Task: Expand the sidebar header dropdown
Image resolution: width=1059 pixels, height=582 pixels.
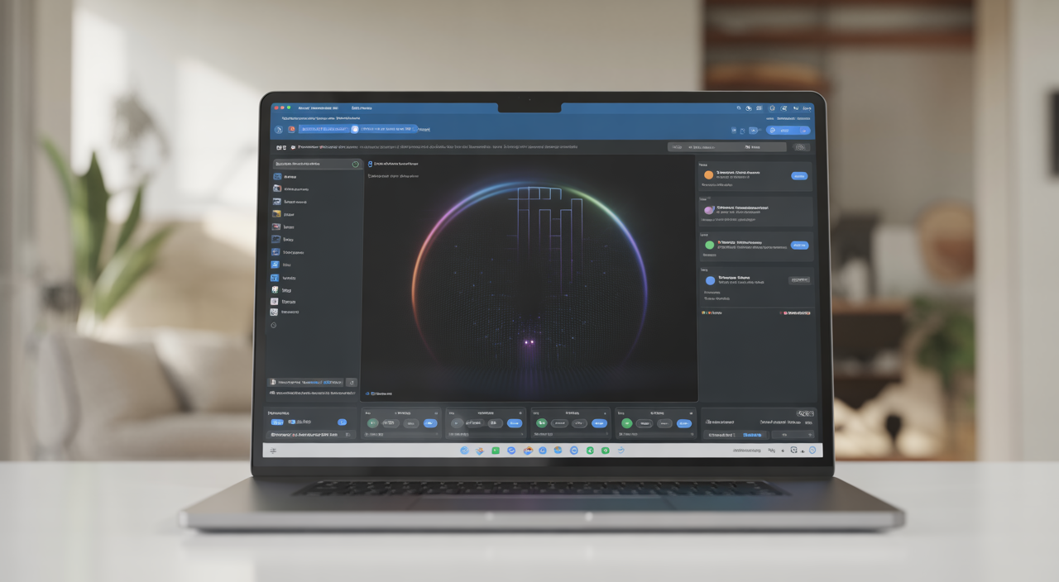Action: pos(312,165)
